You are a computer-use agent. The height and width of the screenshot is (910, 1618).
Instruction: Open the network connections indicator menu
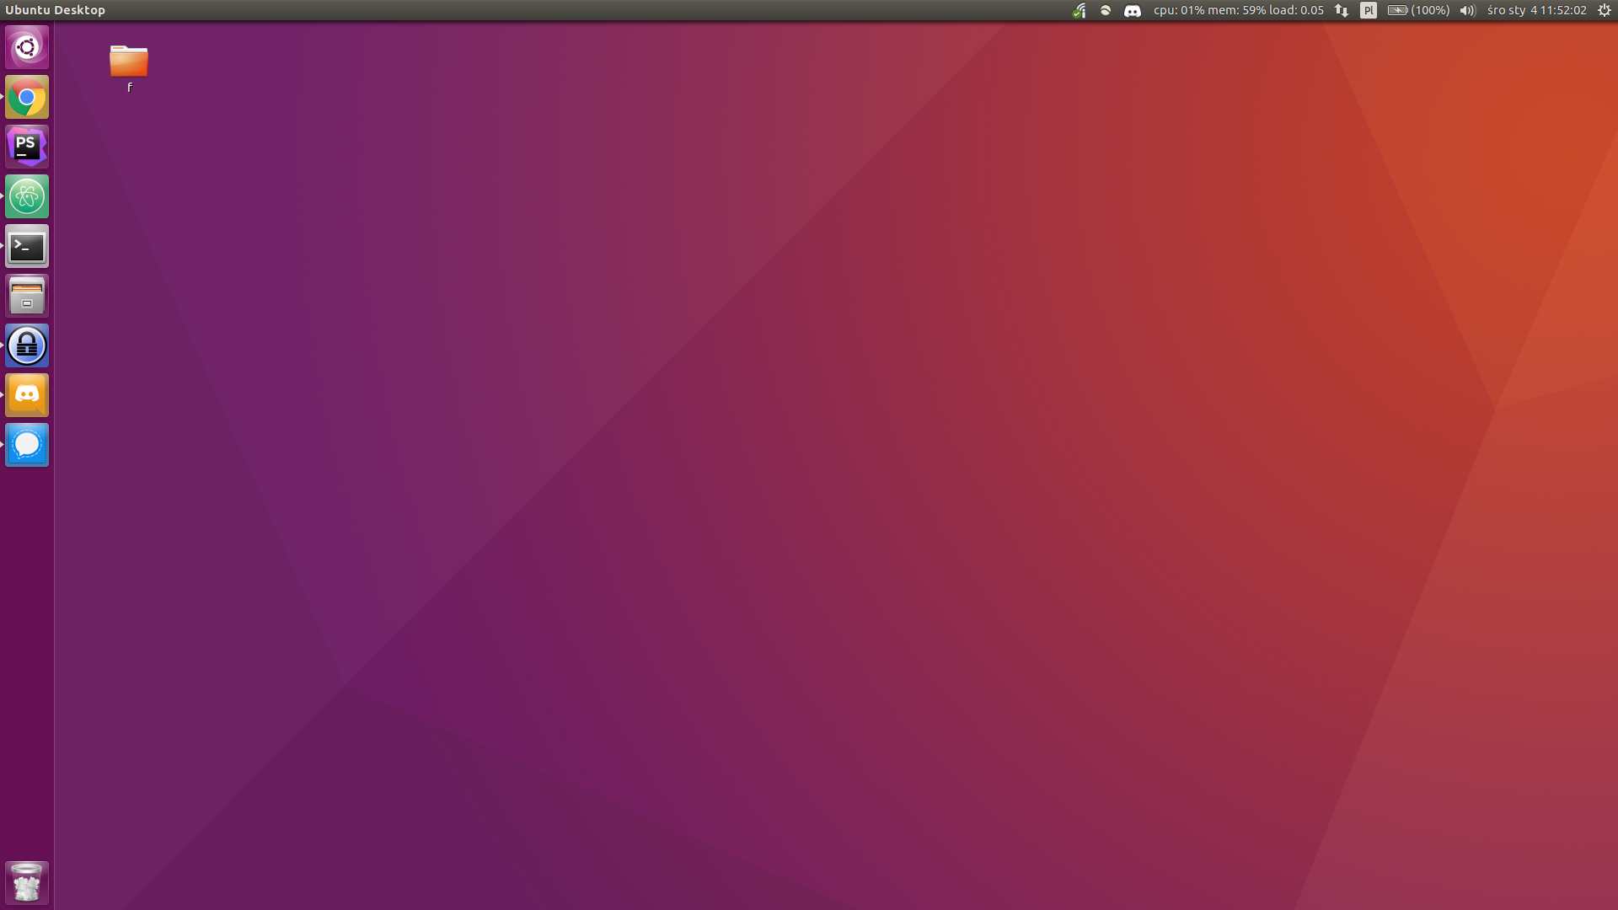[x=1341, y=11]
